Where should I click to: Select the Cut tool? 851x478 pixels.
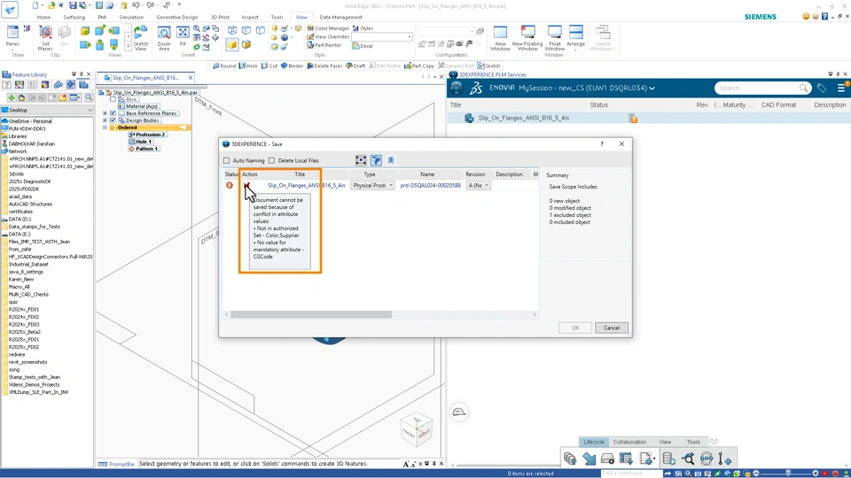tap(269, 66)
